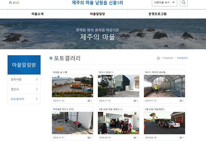Click the magnifier search button
206x141 pixels.
coord(184,3)
